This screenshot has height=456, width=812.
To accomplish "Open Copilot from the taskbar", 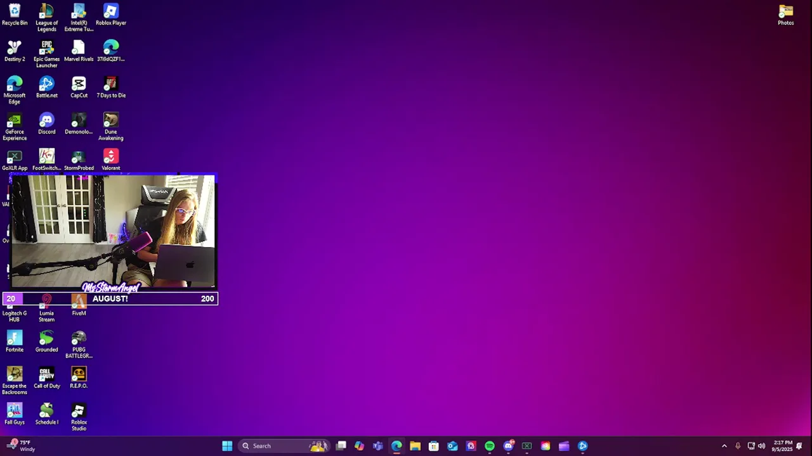I will [359, 446].
